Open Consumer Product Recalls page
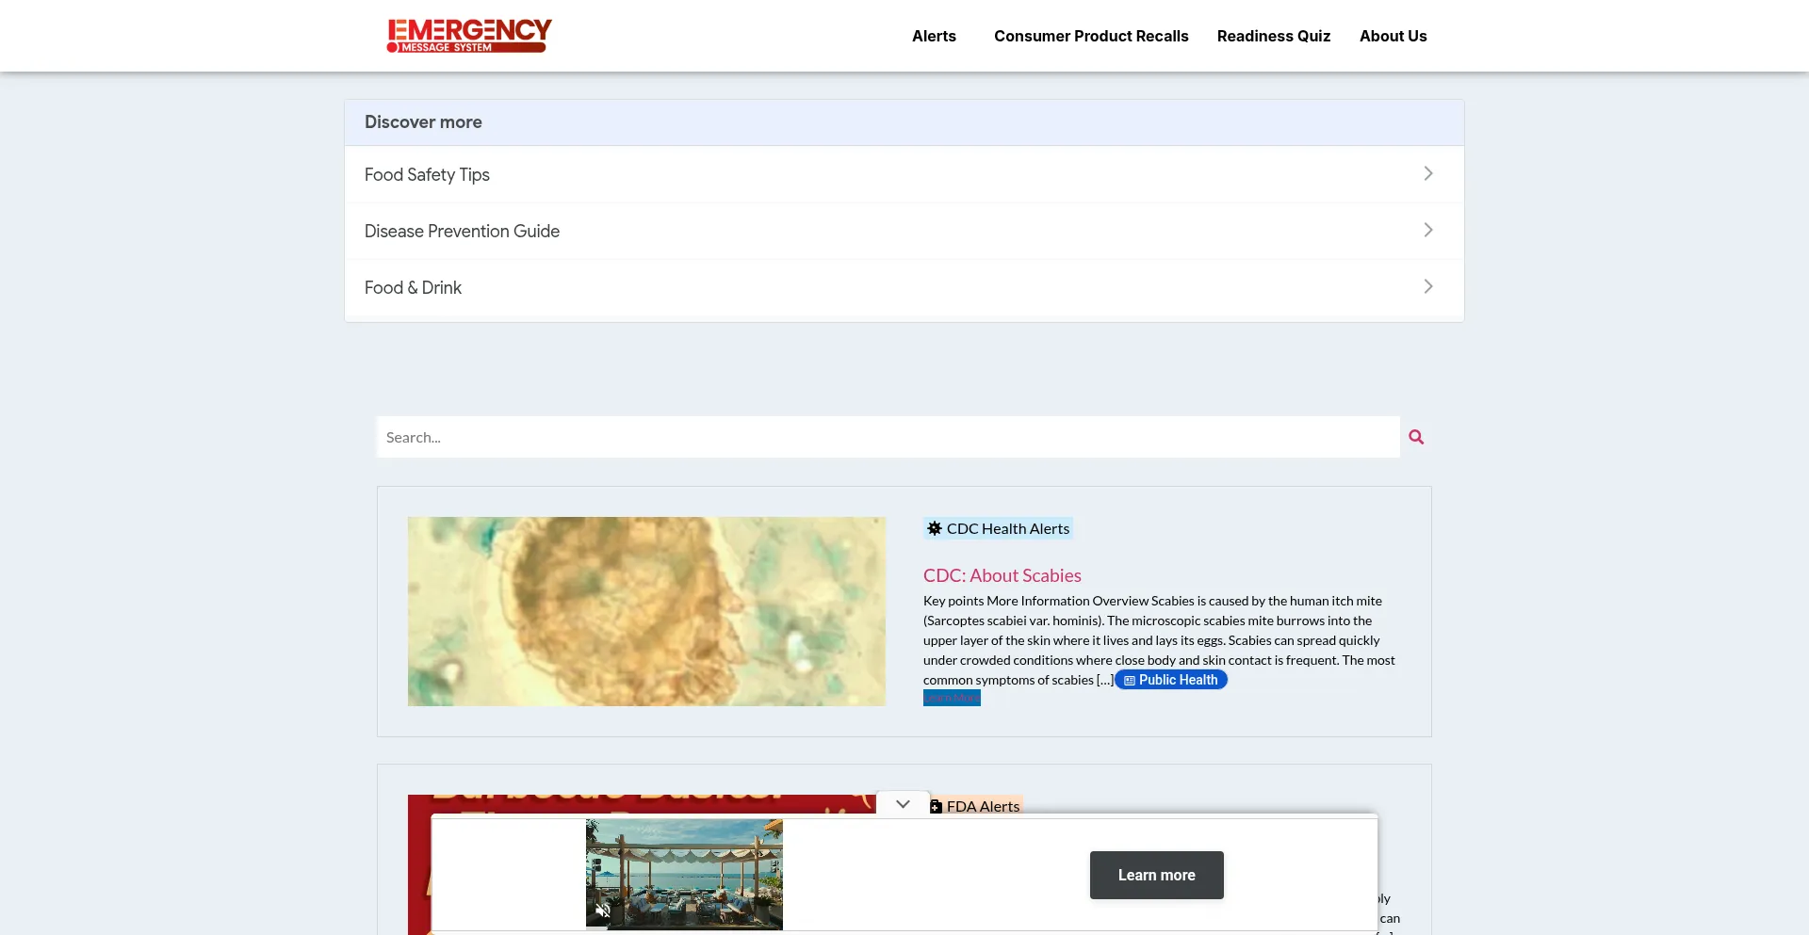 pos(1091,36)
